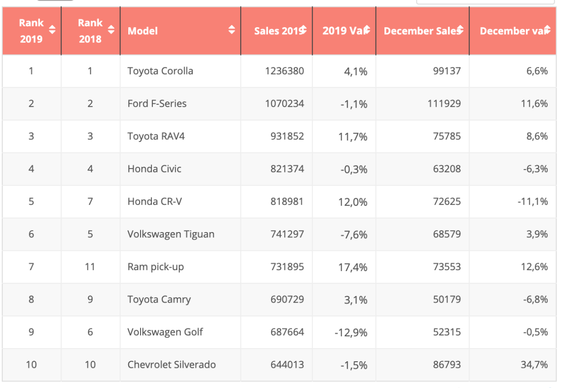Screen dimensions: 564x388
Task: Click Honda Civic in the table
Action: (x=154, y=169)
